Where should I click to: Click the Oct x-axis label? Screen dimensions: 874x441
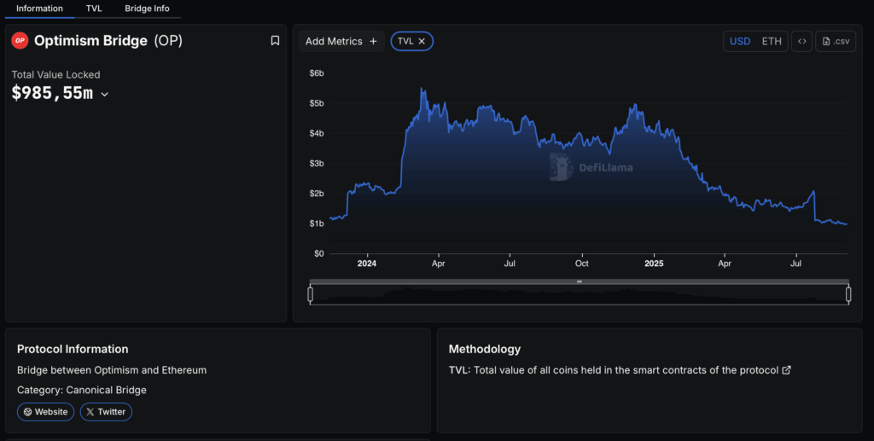[581, 264]
